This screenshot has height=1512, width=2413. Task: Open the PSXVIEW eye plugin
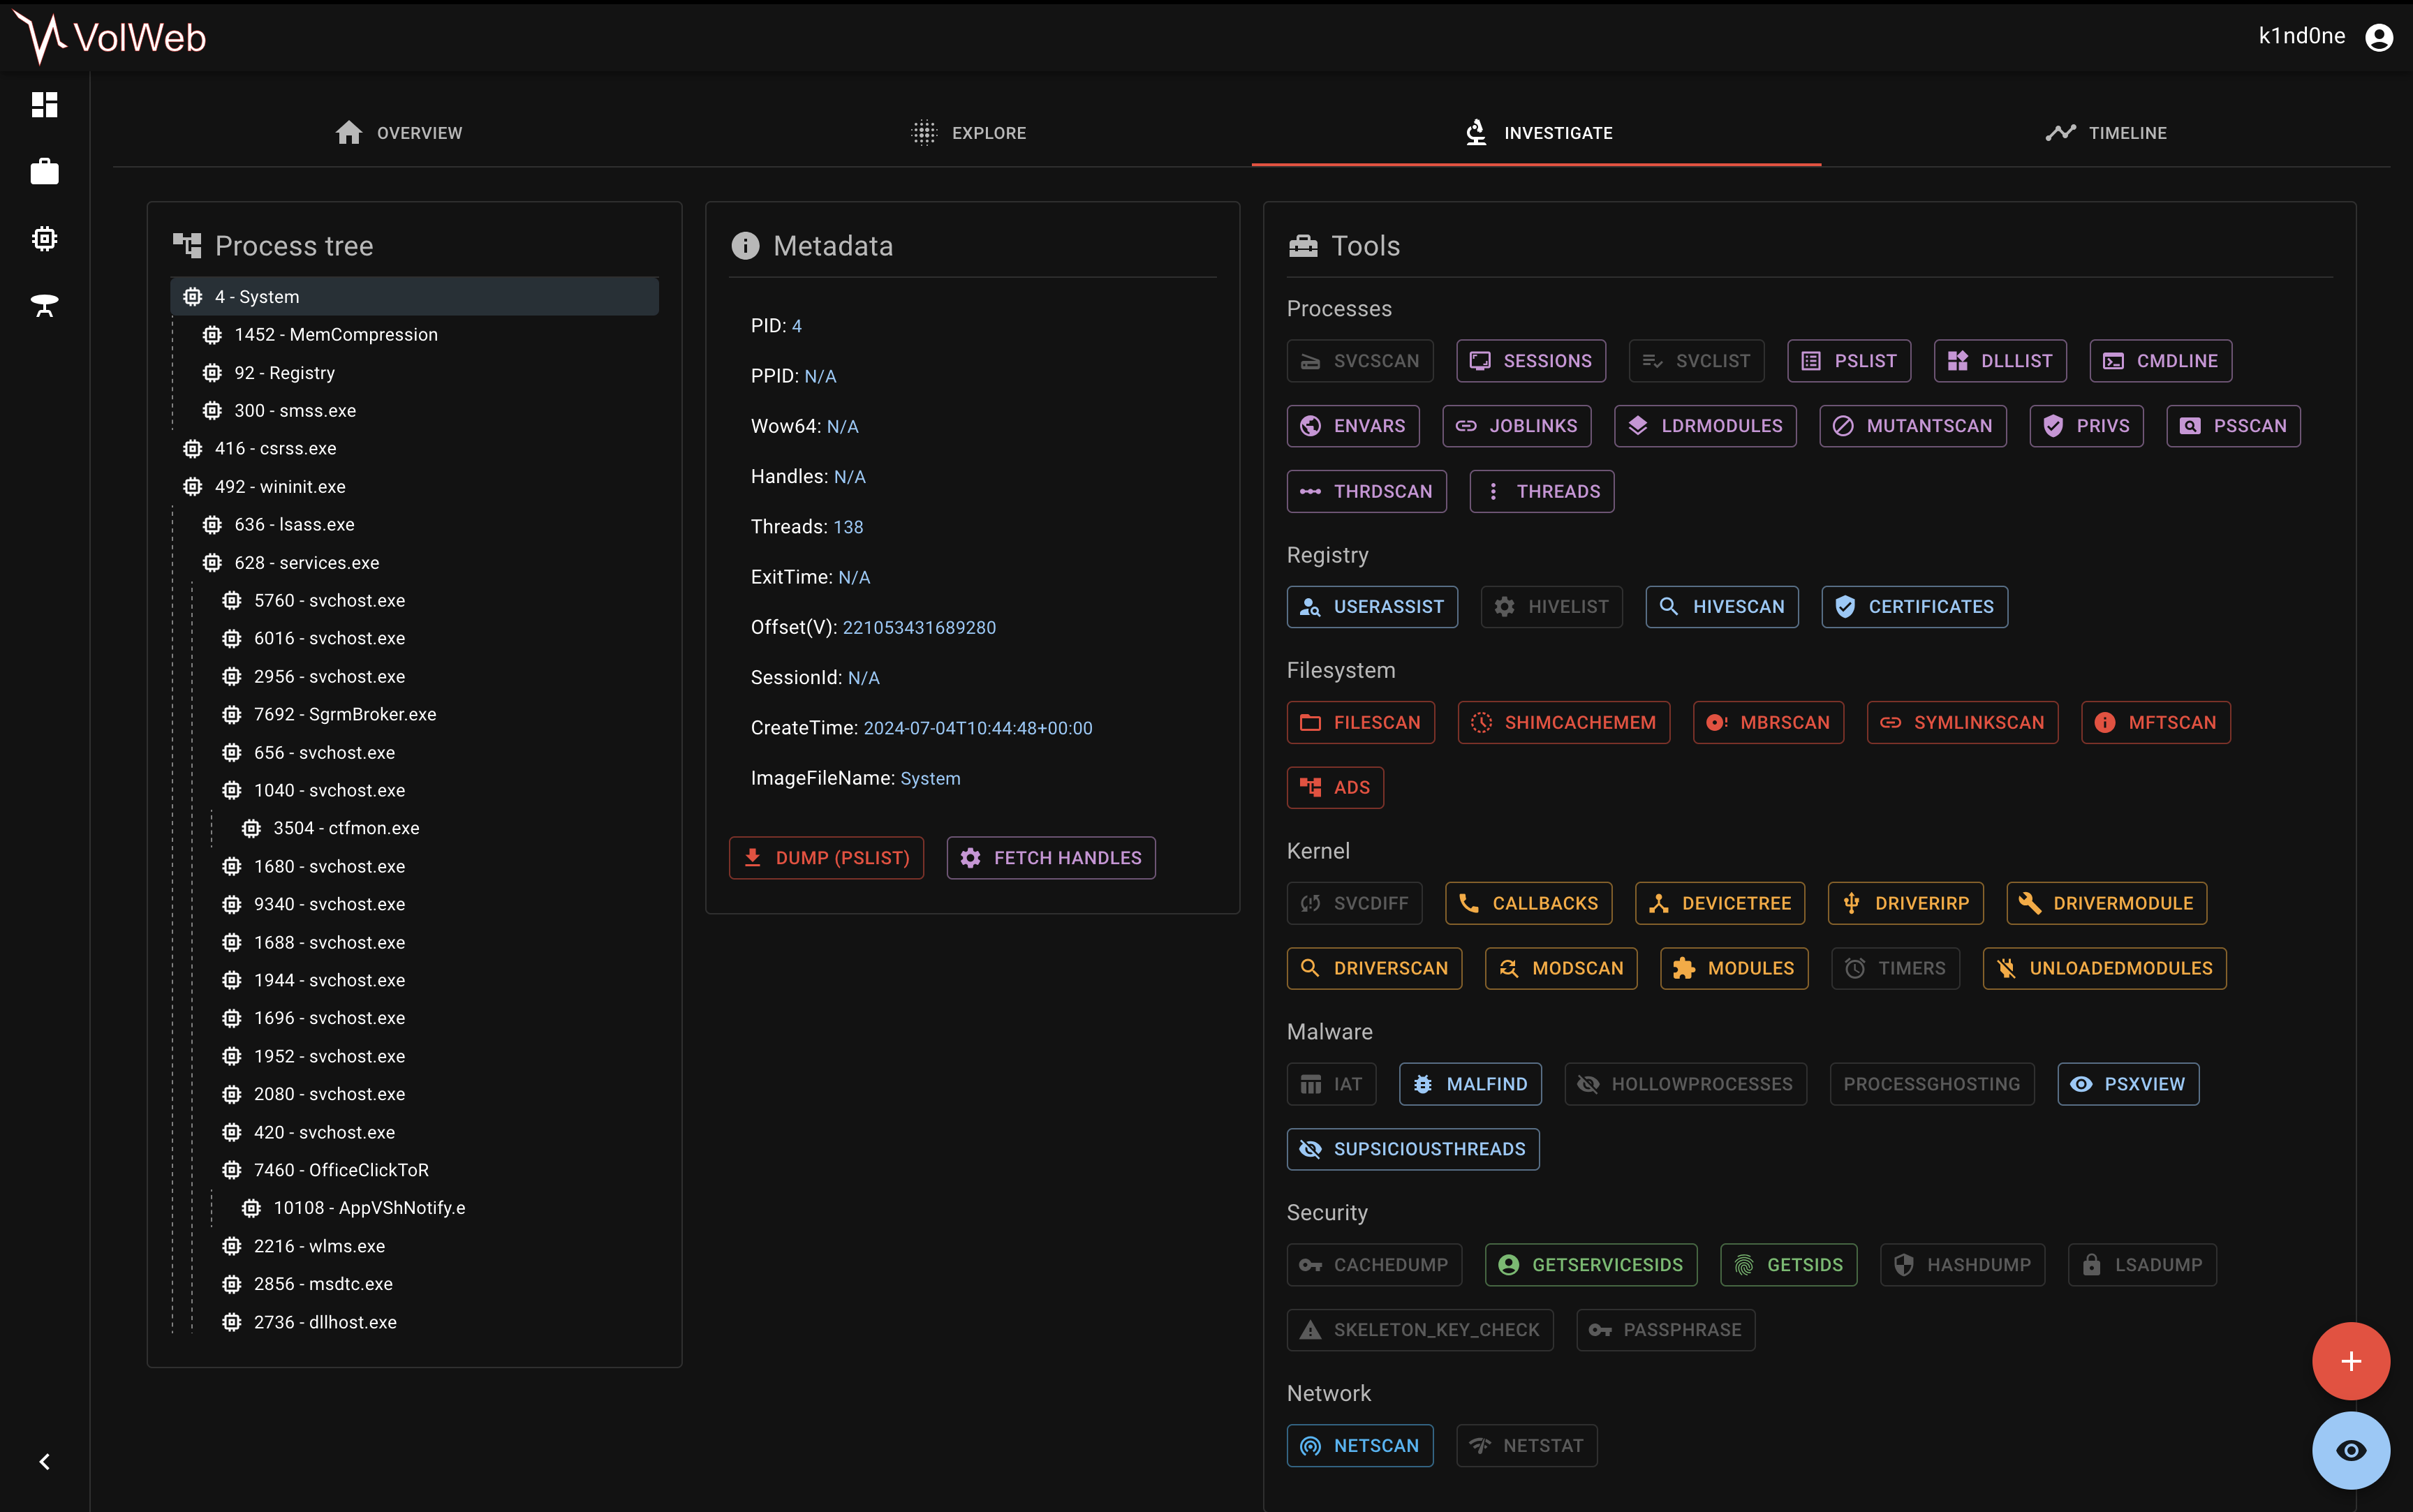coord(2127,1084)
